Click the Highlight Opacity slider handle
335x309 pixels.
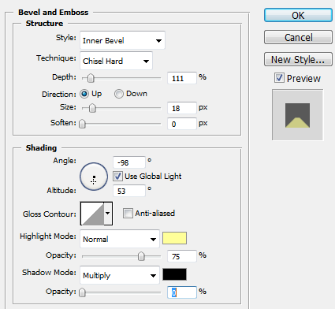pyautogui.click(x=141, y=256)
